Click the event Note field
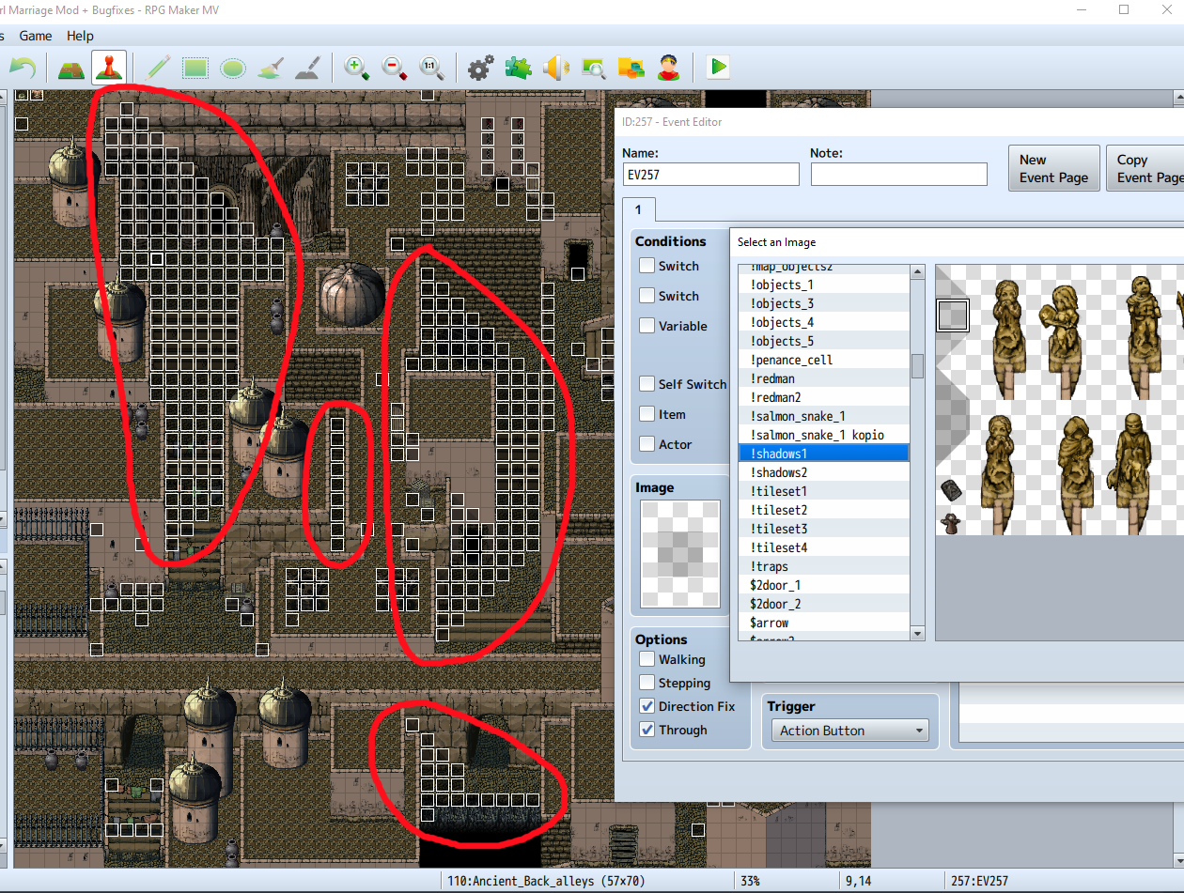This screenshot has height=893, width=1184. 899,174
